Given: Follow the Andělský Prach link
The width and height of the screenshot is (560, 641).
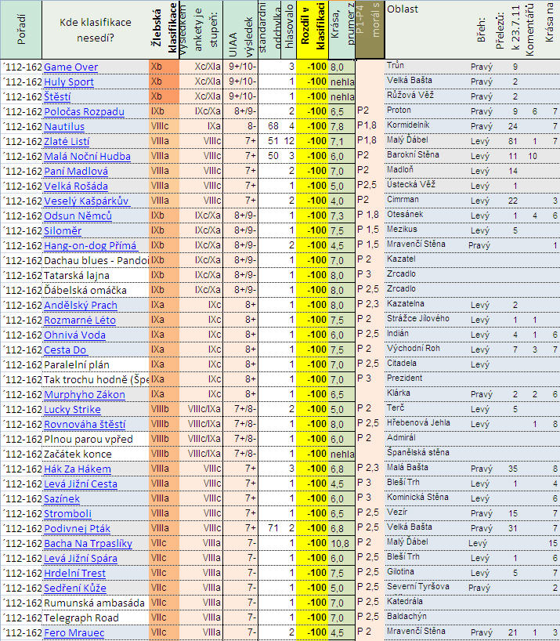Looking at the screenshot, I should 80,305.
